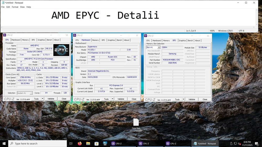Open the Notepad Edit menu

pyautogui.click(x=8, y=7)
